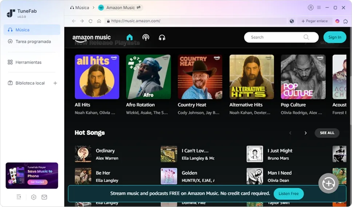This screenshot has height=207, width=352.
Task: Click the Country Heat title
Action: (192, 105)
